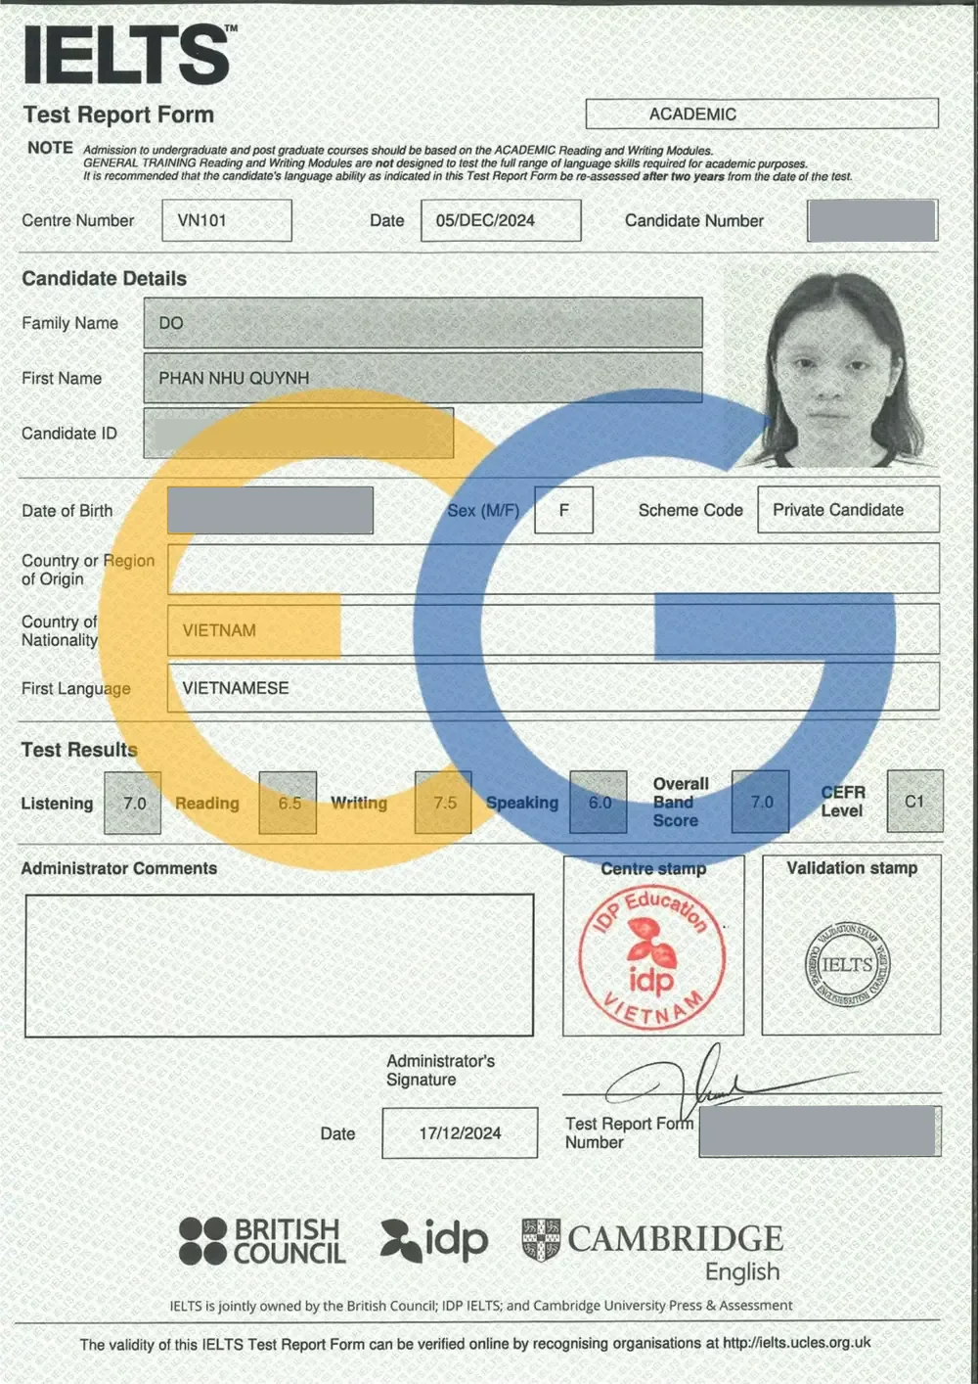Click the 'Administrator's Signature' label
The width and height of the screenshot is (978, 1384).
click(440, 1070)
